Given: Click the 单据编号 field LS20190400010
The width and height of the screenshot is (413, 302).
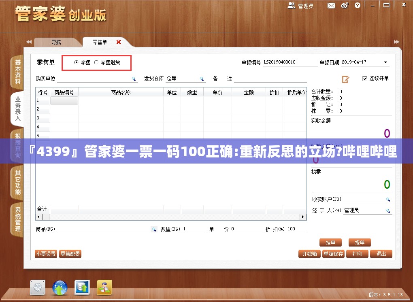Looking at the screenshot, I should 290,62.
